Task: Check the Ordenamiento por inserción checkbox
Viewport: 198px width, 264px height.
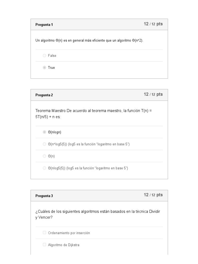Action: click(44, 233)
